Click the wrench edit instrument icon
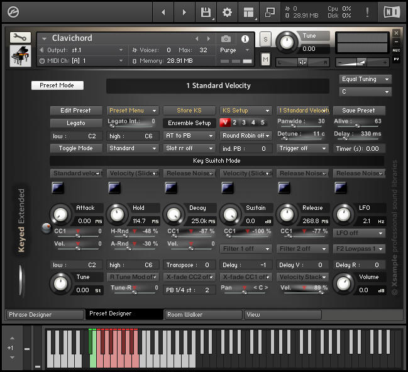This screenshot has height=372, width=408. (x=20, y=38)
